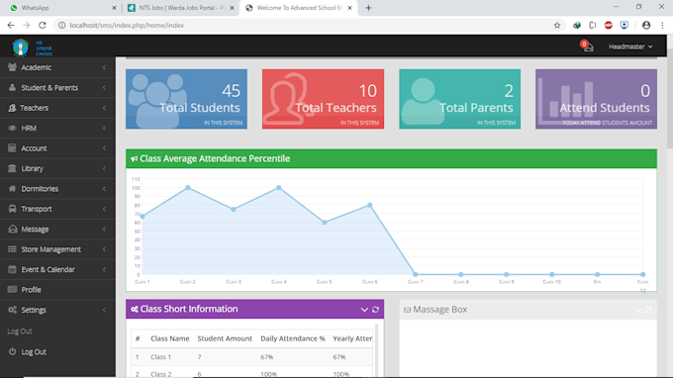The width and height of the screenshot is (673, 378).
Task: Open the Total Students card
Action: pyautogui.click(x=186, y=99)
